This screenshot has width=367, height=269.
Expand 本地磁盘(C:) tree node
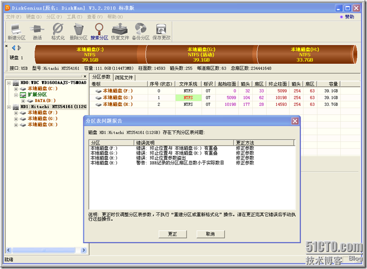click(16, 89)
